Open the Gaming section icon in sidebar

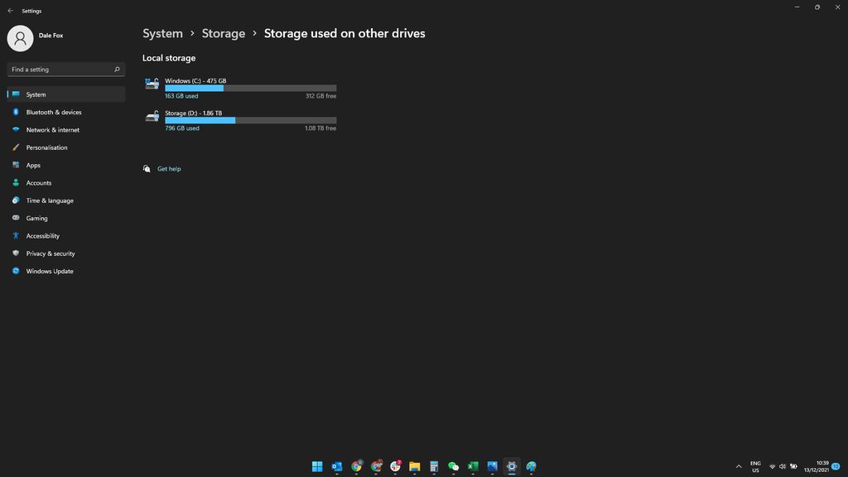tap(17, 218)
